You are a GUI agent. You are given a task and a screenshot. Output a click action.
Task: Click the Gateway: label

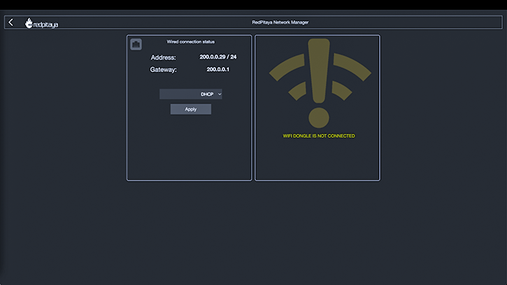[x=163, y=69]
